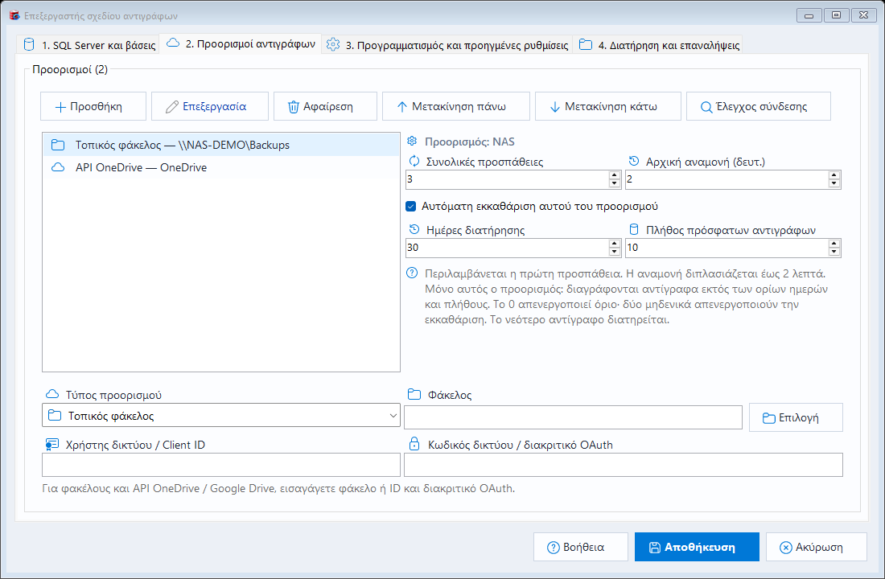Decrease Πλήθος πρόσφατων αντιγράφων with the down arrow

tap(834, 252)
